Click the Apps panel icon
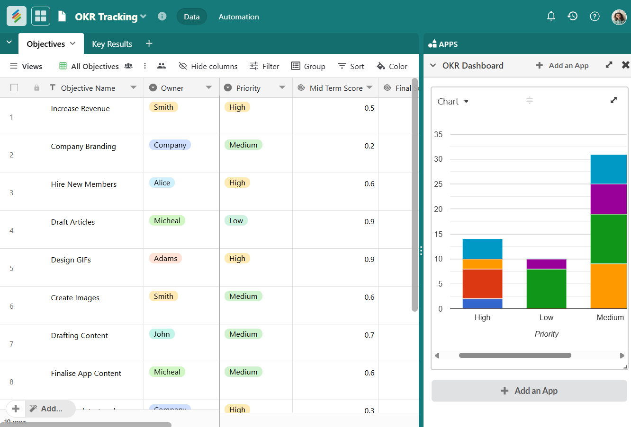631x427 pixels. pyautogui.click(x=432, y=44)
